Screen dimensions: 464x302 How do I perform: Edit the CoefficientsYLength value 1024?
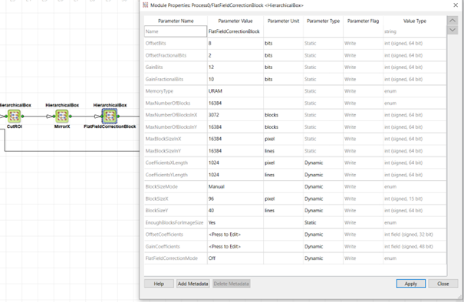point(235,175)
